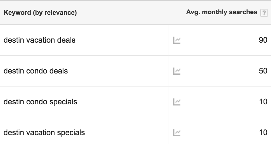
Task: Click the 90 monthly searches value
Action: 263,40
